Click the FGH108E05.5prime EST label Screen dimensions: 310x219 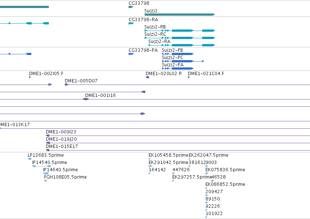click(65, 177)
